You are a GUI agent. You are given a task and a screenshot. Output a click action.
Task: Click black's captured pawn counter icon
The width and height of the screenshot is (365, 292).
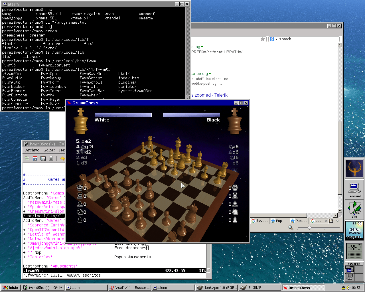[235, 220]
